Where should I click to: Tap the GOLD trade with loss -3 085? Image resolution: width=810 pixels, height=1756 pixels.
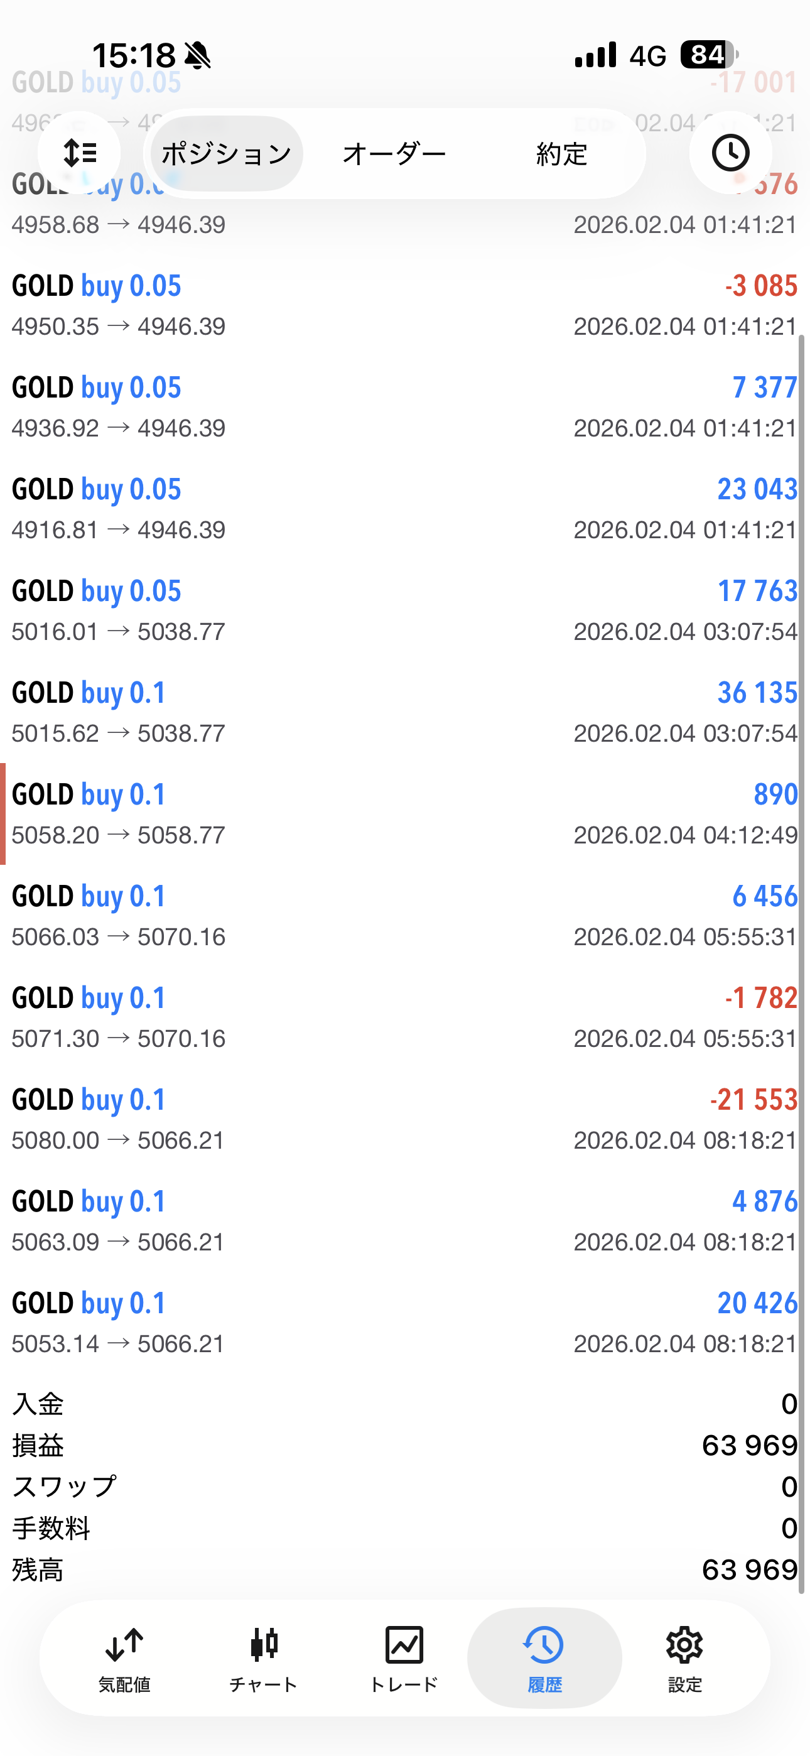coord(405,305)
